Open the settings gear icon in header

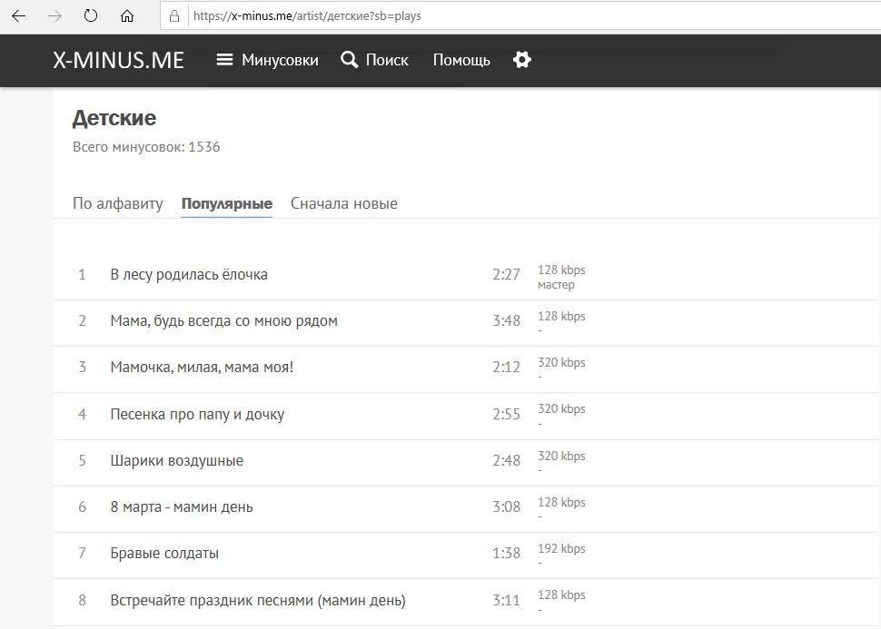[522, 60]
